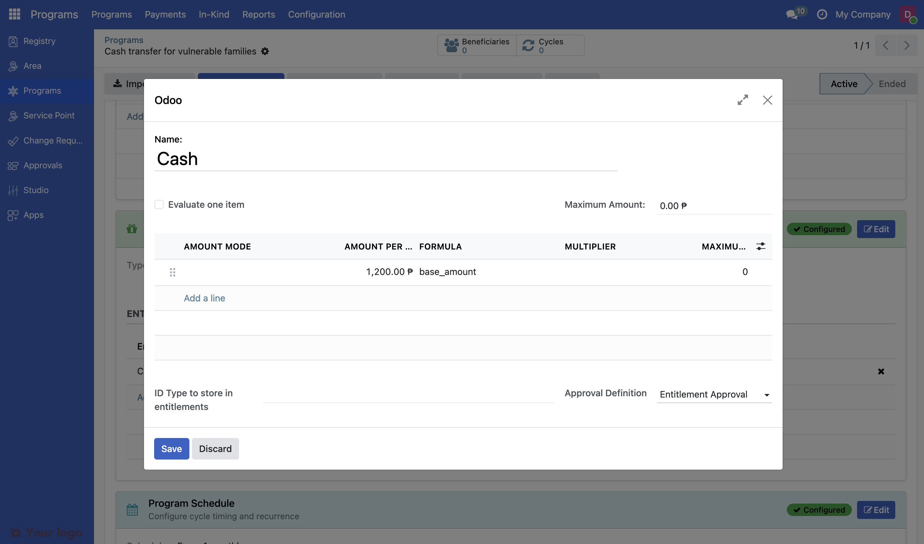This screenshot has height=544, width=924.
Task: Go to next record arrow
Action: (906, 45)
